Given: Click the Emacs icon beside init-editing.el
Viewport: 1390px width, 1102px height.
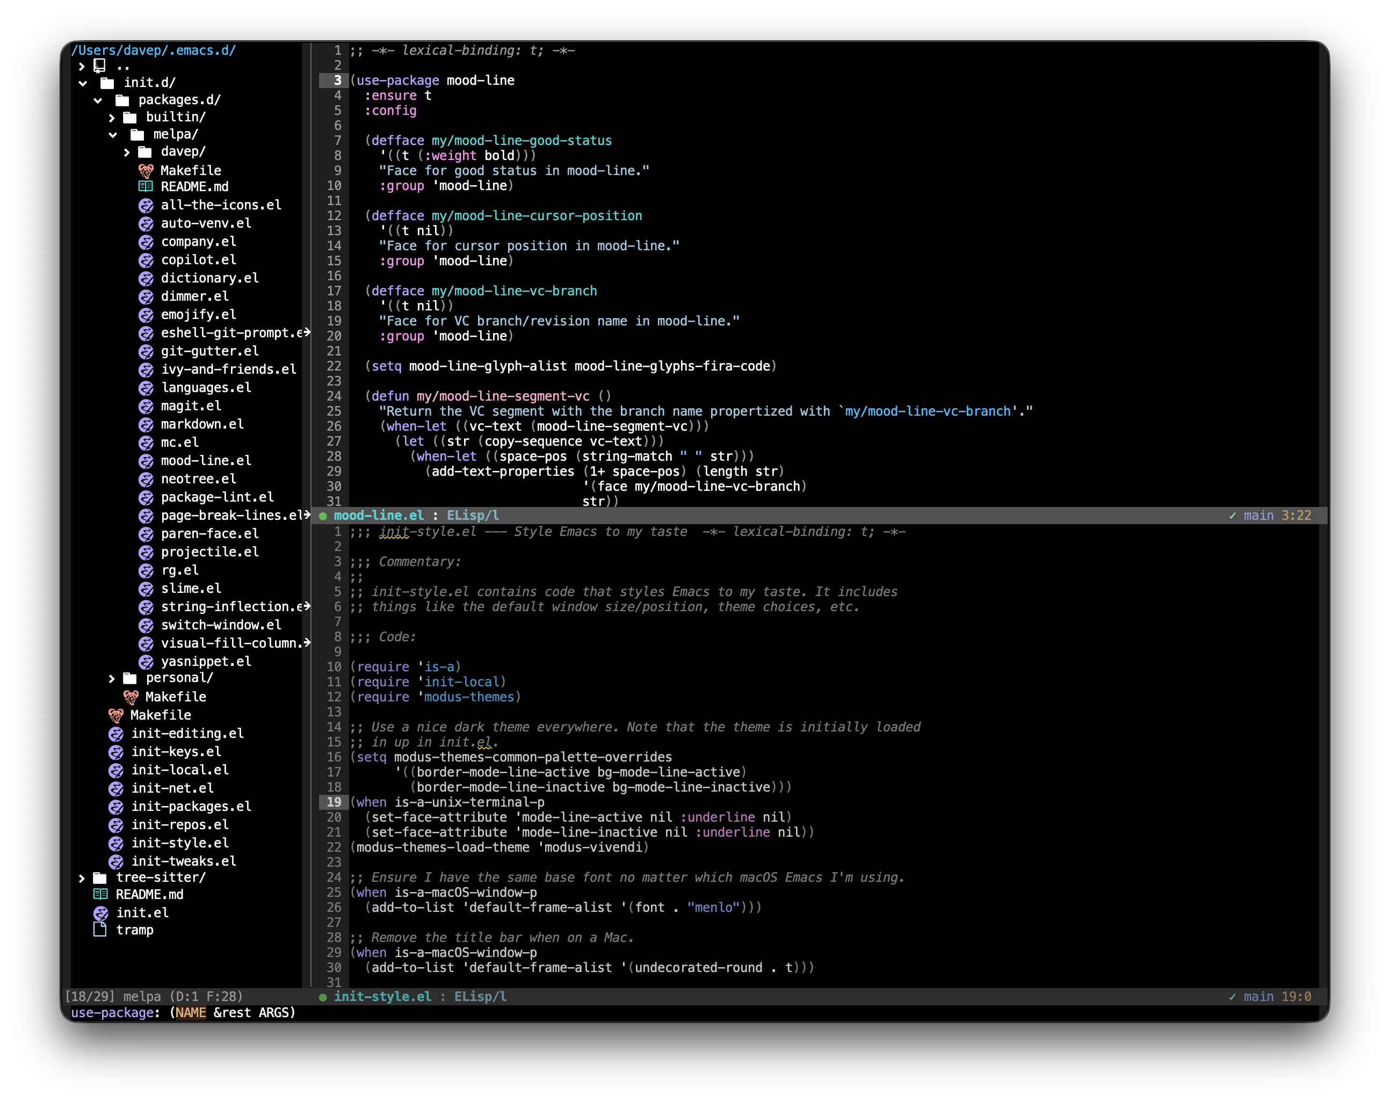Looking at the screenshot, I should coord(116,734).
